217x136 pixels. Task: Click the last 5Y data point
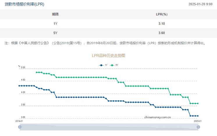[198, 103]
